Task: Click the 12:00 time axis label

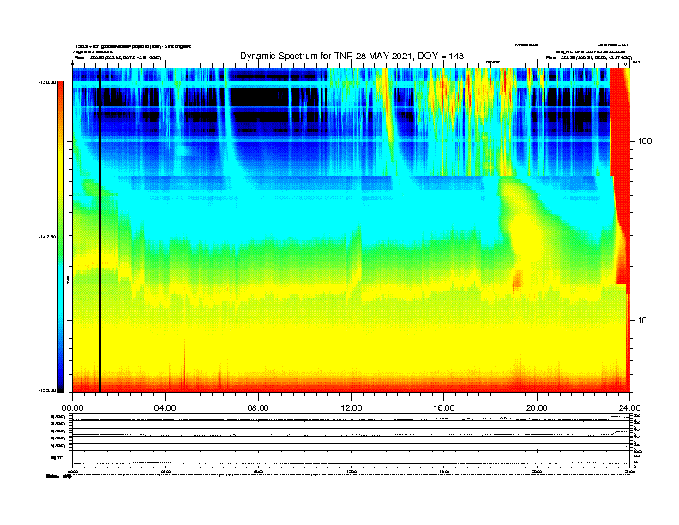Action: click(352, 408)
